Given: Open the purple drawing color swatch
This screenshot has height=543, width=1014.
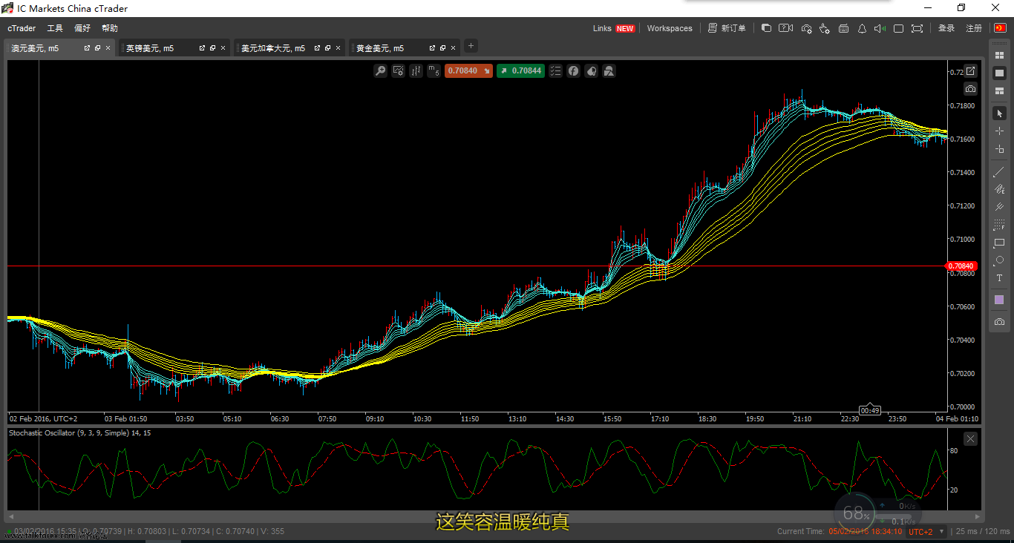Looking at the screenshot, I should 999,300.
